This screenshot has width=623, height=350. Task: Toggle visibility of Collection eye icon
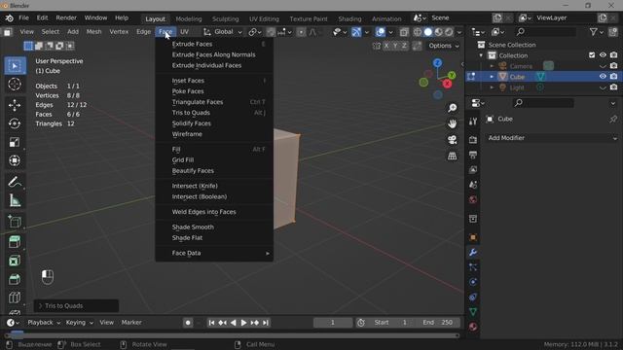(603, 55)
